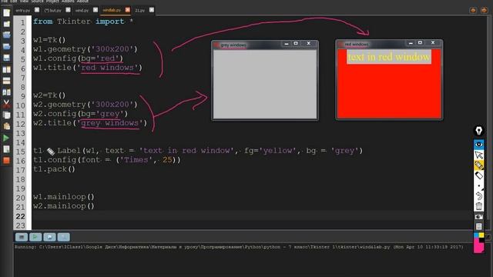Close the windlab.py tab
493x277 pixels.
(127, 10)
